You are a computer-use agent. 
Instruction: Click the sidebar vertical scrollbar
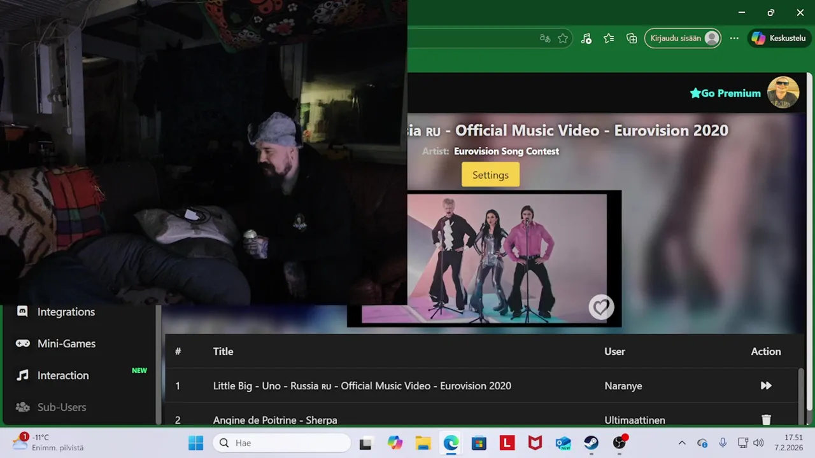click(x=159, y=364)
